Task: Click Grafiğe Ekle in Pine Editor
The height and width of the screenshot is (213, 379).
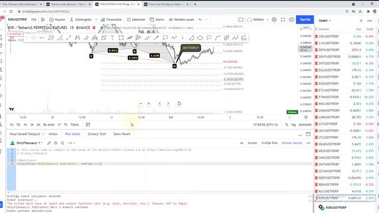Action: (x=269, y=143)
